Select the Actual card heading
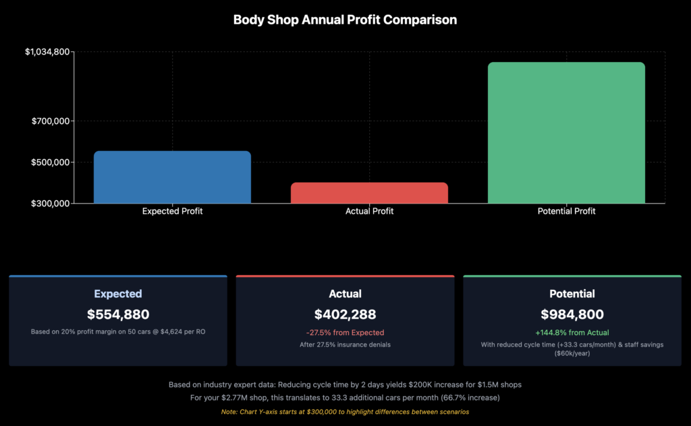 pos(345,294)
